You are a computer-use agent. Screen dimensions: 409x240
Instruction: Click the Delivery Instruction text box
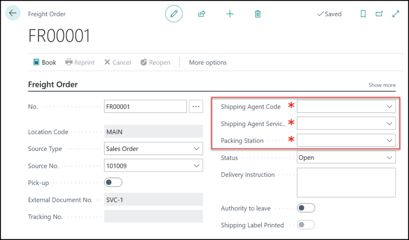click(346, 183)
